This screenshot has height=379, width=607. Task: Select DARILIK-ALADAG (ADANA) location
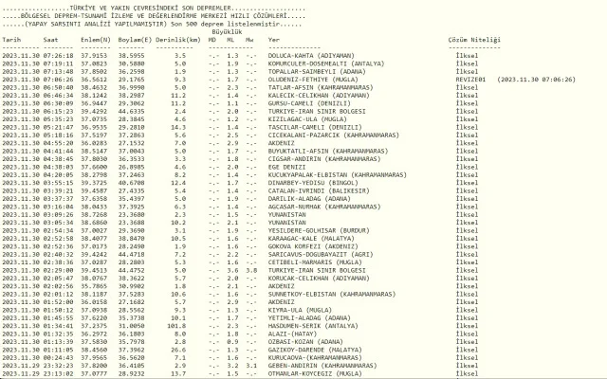(309, 199)
